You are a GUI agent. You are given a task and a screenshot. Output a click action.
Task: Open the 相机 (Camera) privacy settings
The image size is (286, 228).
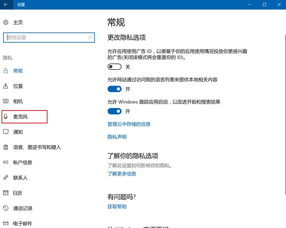pos(18,101)
